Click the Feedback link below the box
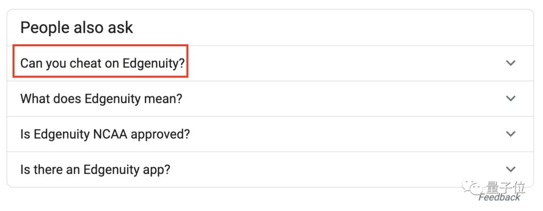The image size is (543, 211). click(499, 197)
